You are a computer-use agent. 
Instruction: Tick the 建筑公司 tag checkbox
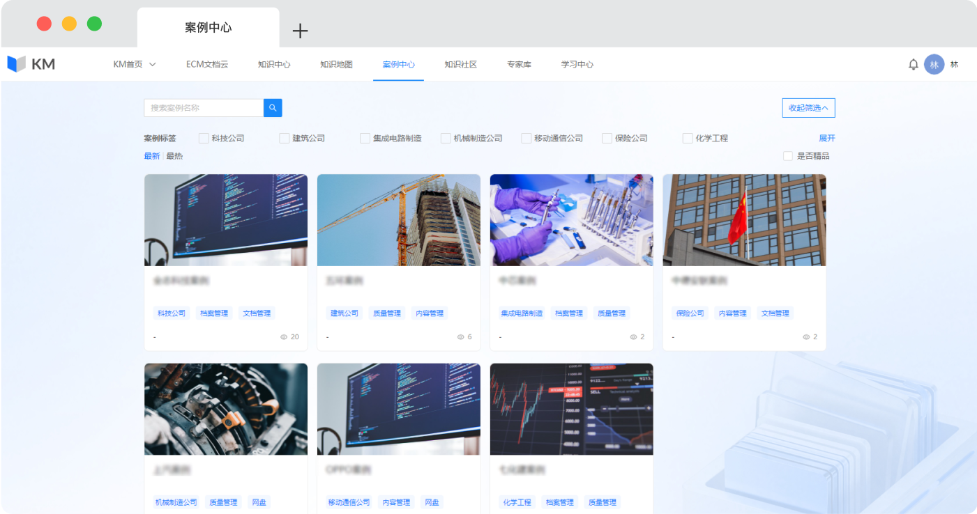pyautogui.click(x=285, y=138)
